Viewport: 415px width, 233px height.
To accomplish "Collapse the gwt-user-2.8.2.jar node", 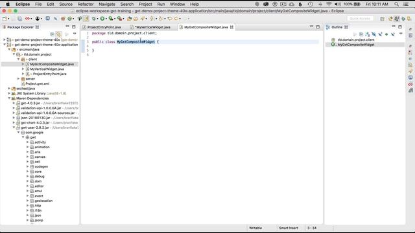I will [x=14, y=128].
